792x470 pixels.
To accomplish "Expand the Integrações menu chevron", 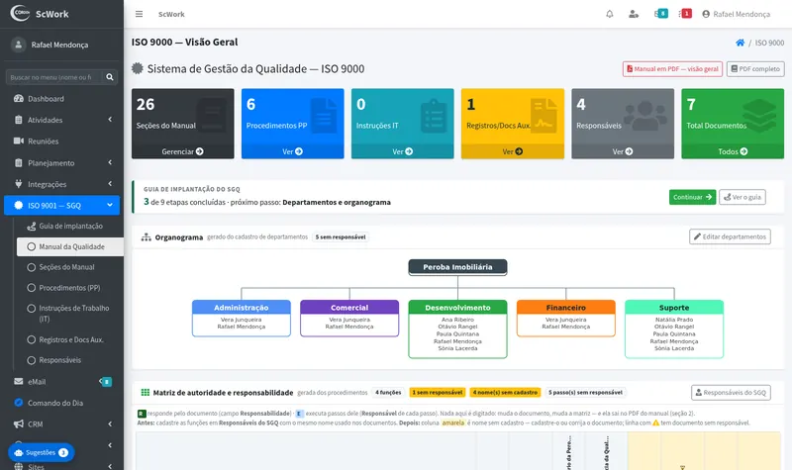I will [x=110, y=184].
